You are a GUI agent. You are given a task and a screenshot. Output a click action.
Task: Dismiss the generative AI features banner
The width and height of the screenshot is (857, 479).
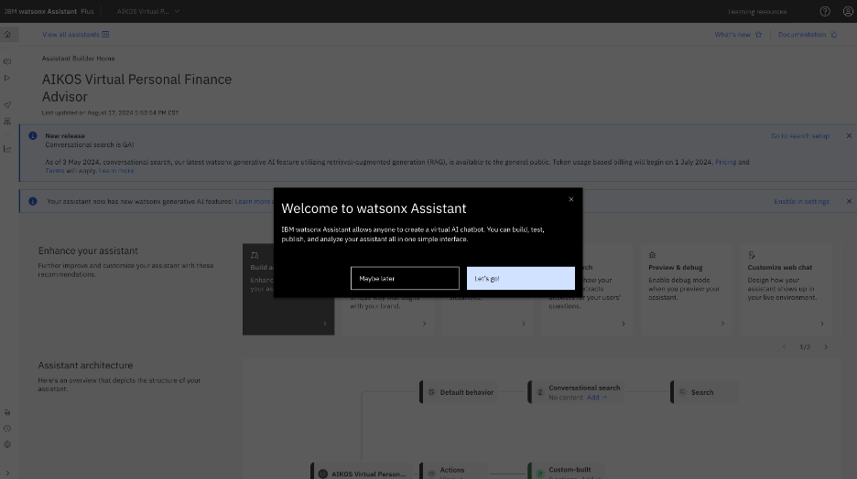point(849,201)
